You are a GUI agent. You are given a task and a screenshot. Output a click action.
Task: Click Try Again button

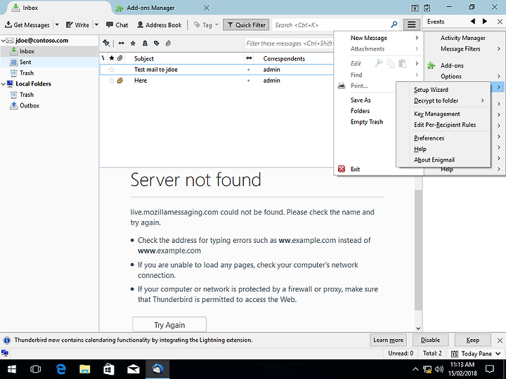click(x=169, y=324)
